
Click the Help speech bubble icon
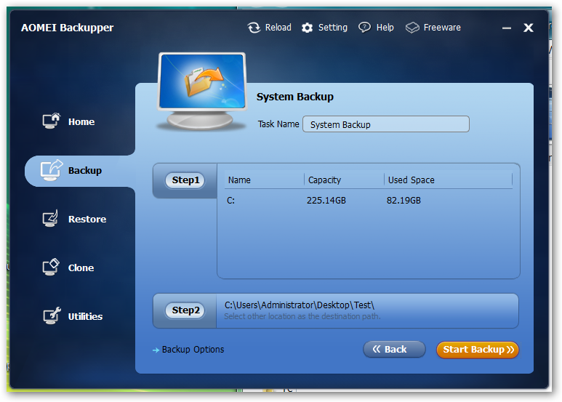[x=364, y=28]
